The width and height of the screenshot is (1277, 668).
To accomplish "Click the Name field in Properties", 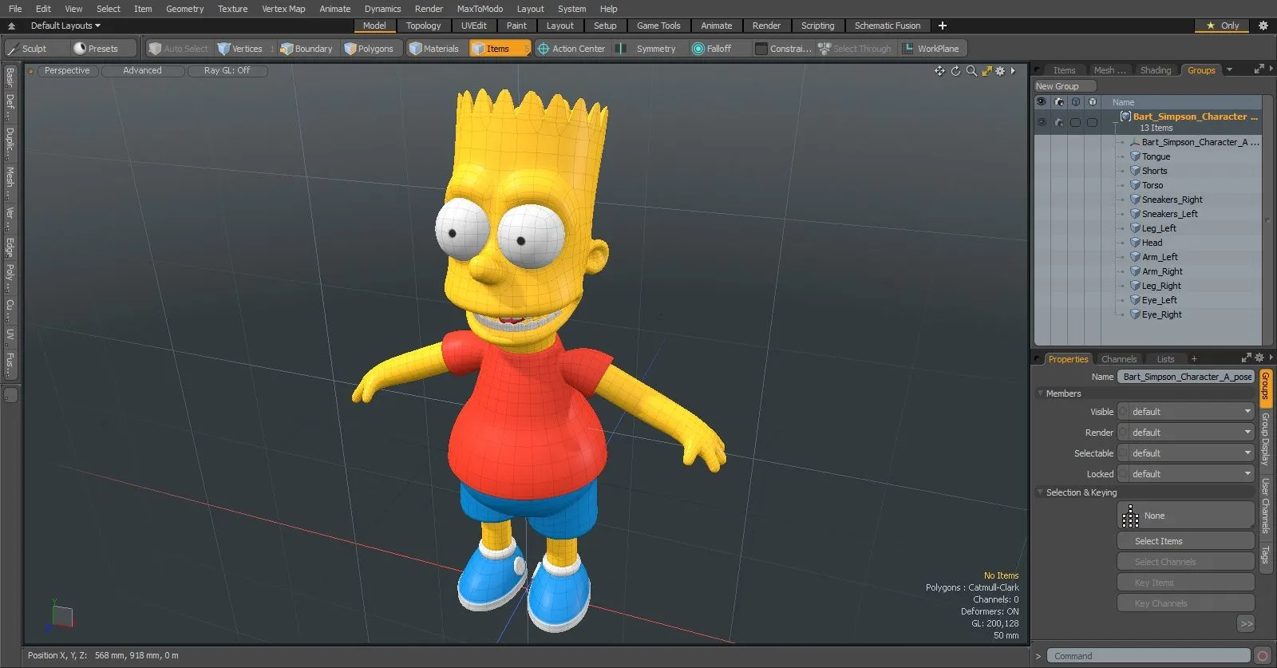I will point(1185,377).
